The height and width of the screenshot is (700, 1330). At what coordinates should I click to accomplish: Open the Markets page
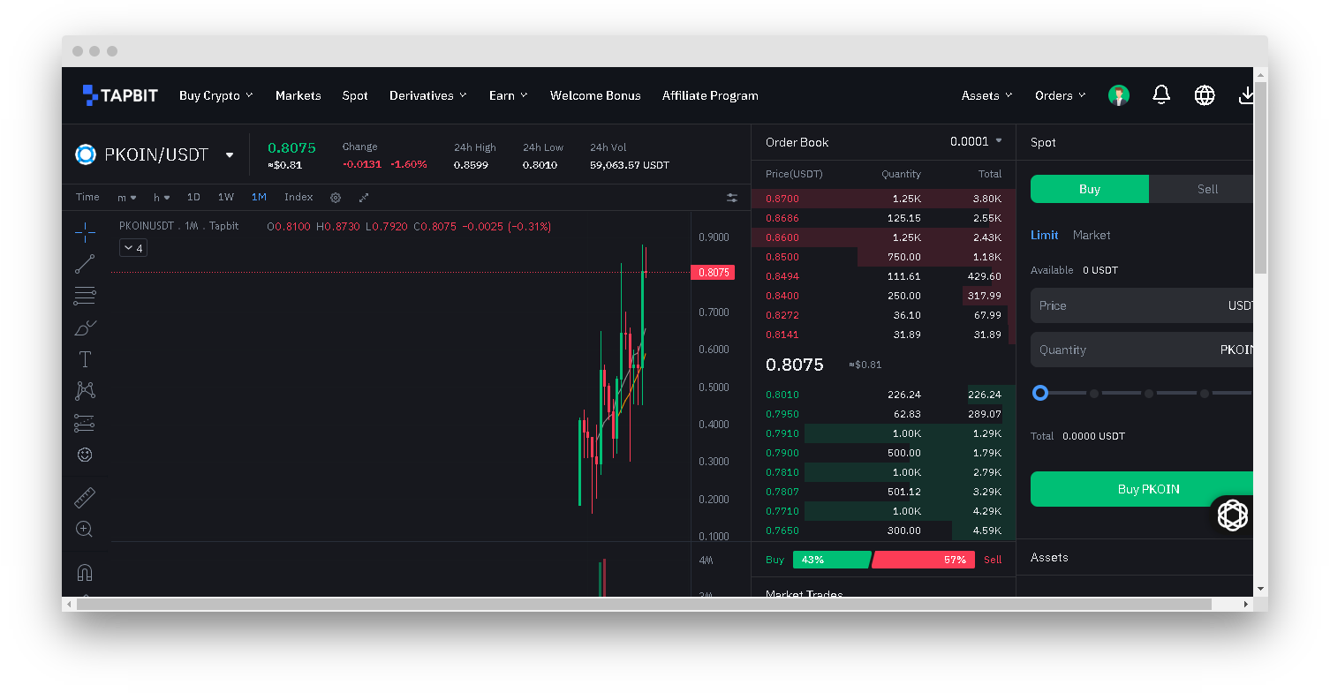(298, 95)
